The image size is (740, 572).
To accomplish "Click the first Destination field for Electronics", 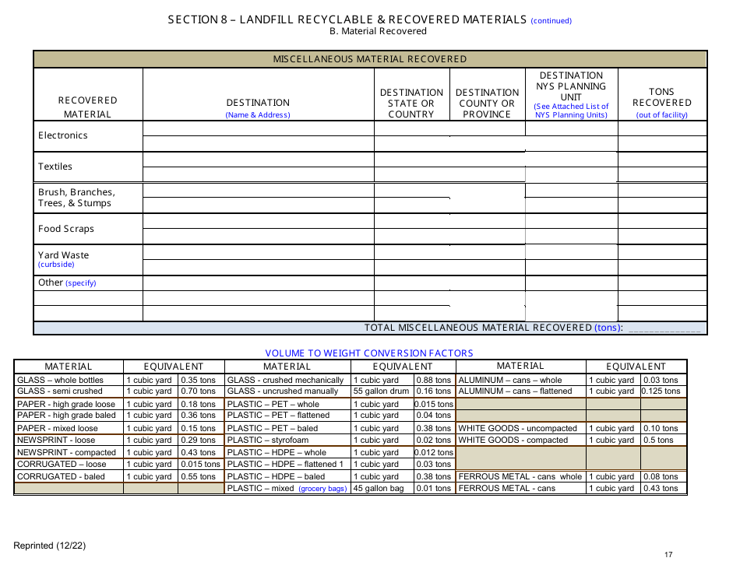I will (258, 128).
